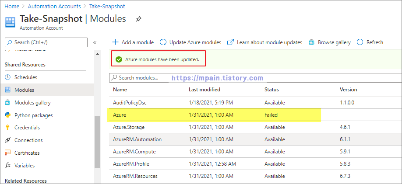The width and height of the screenshot is (402, 184).
Task: Open the AzureRM.Compute module
Action: point(255,152)
